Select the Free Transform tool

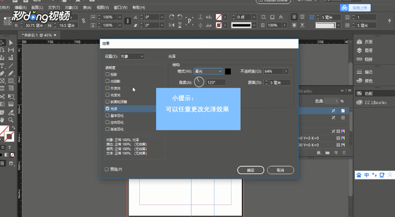[x=11, y=96]
